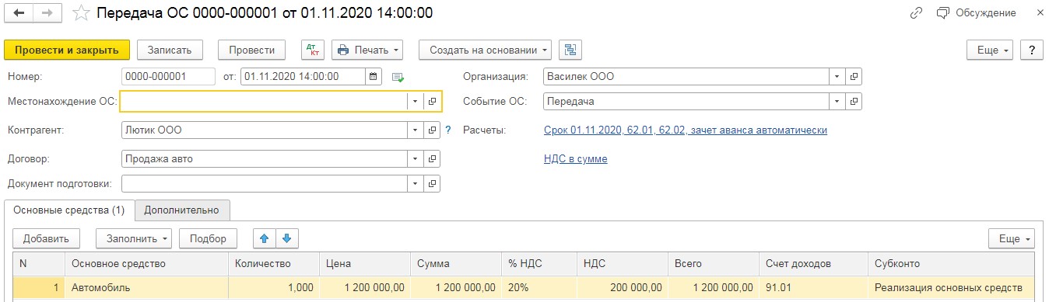
Task: Expand Организация dropdown list
Action: click(837, 77)
